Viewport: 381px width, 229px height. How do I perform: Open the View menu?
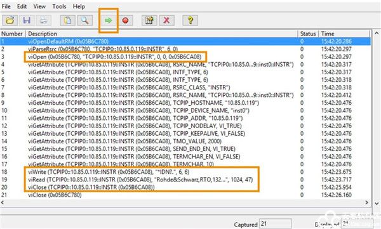[x=39, y=6]
